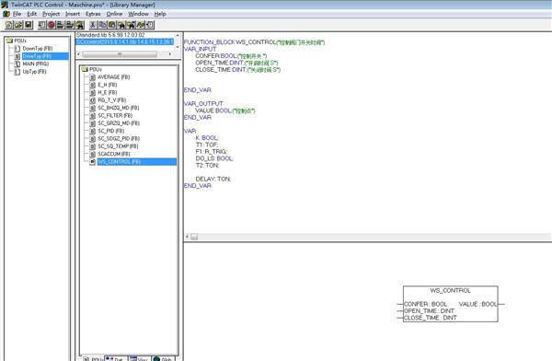The image size is (552, 361).
Task: Click the library list horizontal scrollbar thumb
Action: click(x=120, y=54)
